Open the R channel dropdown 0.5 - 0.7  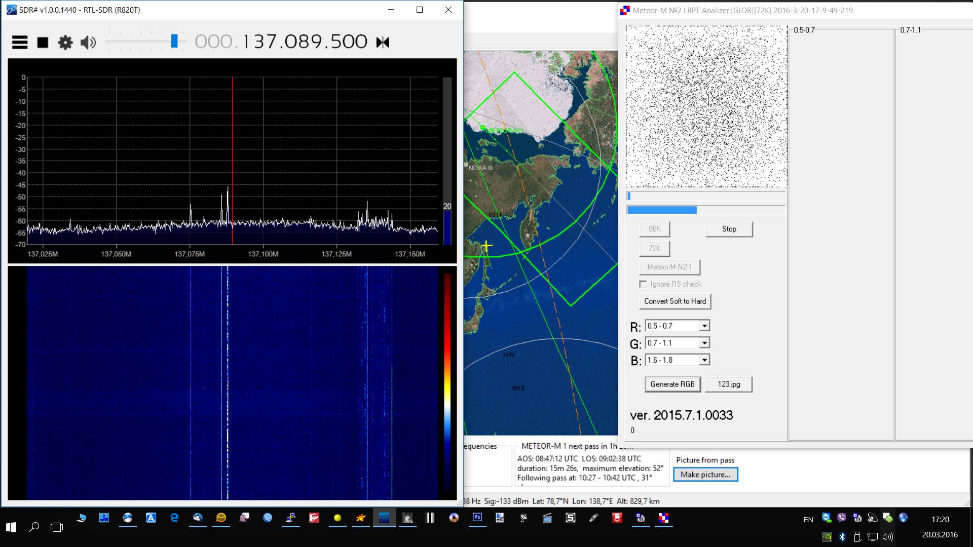pyautogui.click(x=677, y=326)
